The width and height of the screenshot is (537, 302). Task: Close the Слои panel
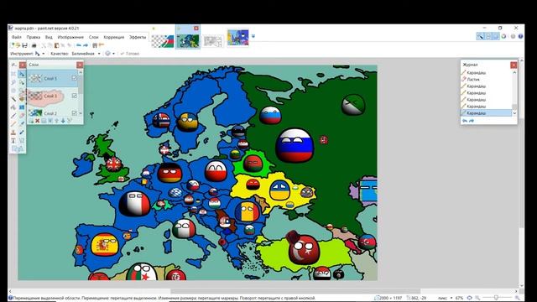[80, 65]
